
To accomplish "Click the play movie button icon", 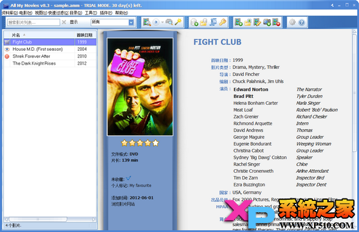I will [156, 22].
